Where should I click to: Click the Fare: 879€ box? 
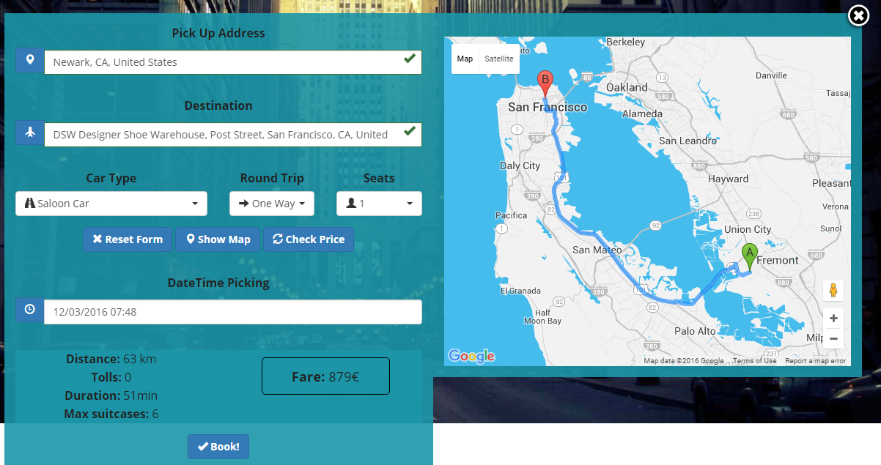[325, 376]
